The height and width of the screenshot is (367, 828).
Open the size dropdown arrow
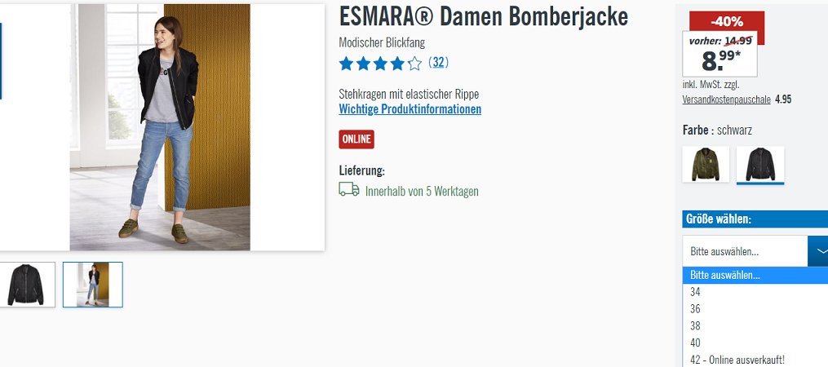click(x=818, y=251)
